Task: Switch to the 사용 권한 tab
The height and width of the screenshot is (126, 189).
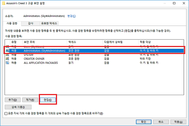Action: pyautogui.click(x=12, y=23)
